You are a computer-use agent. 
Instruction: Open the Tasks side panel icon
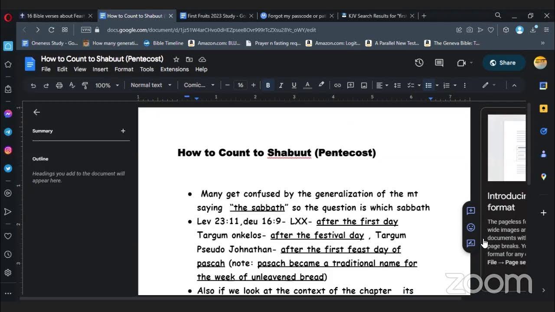pos(544,131)
